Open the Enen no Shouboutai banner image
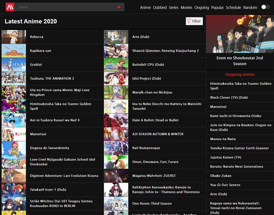This screenshot has height=215, width=274. click(240, 34)
